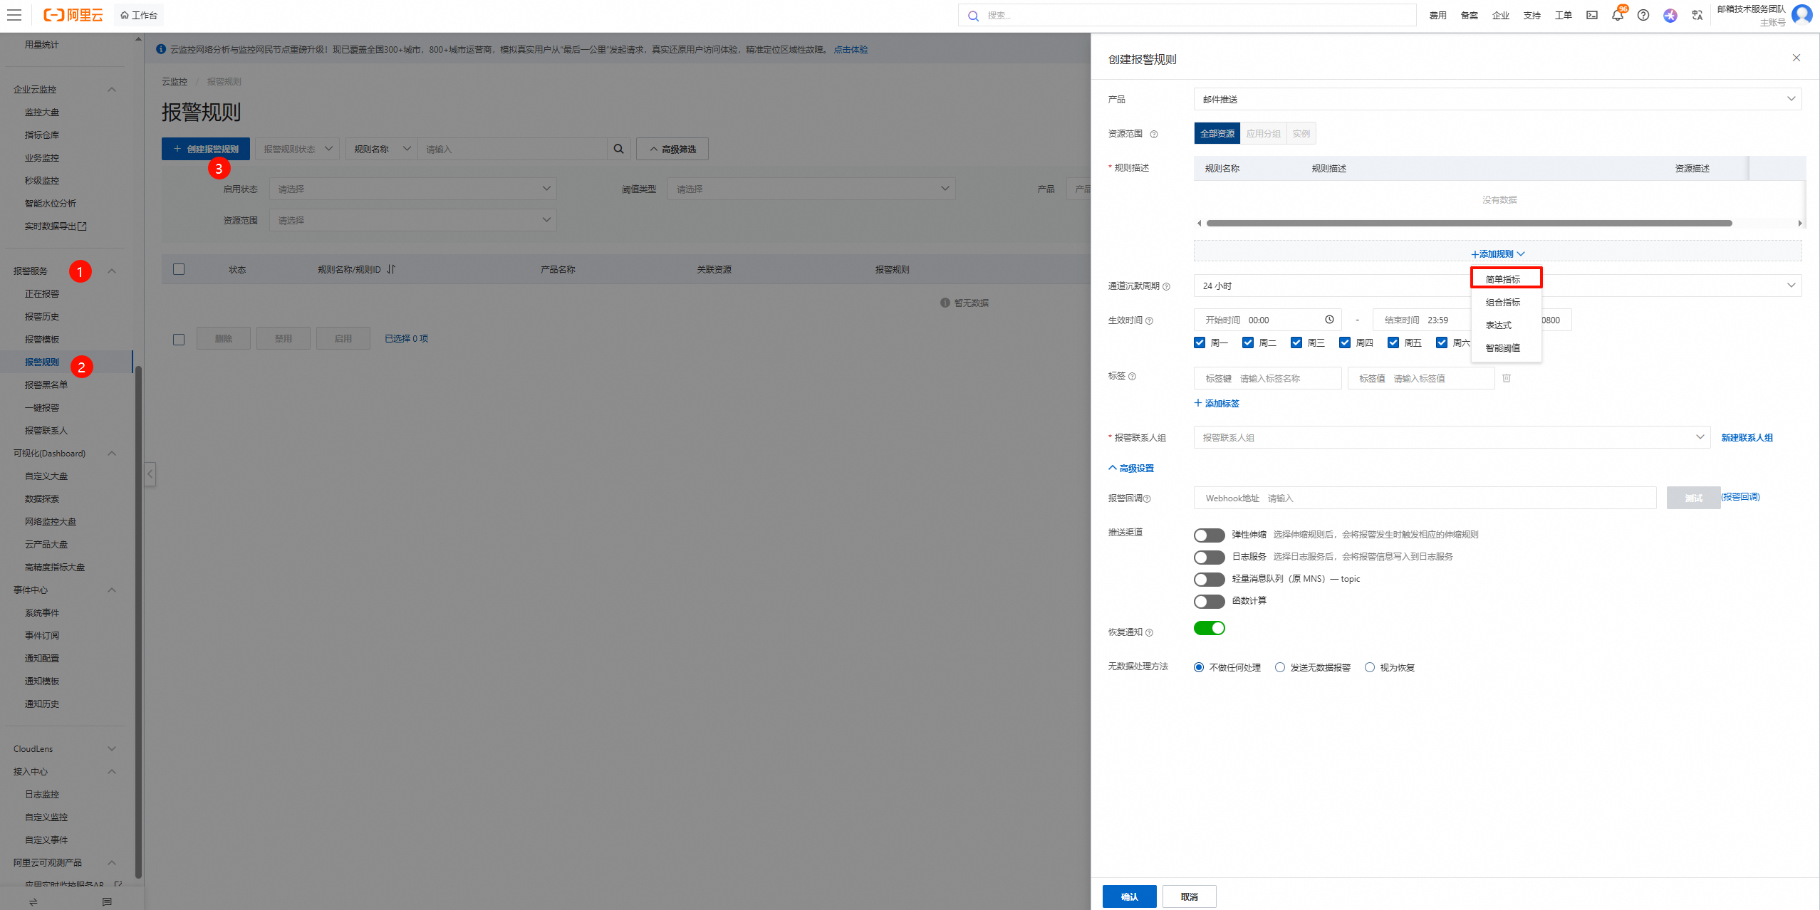Click the search magnifier button in rule filter
The image size is (1820, 910).
point(618,149)
